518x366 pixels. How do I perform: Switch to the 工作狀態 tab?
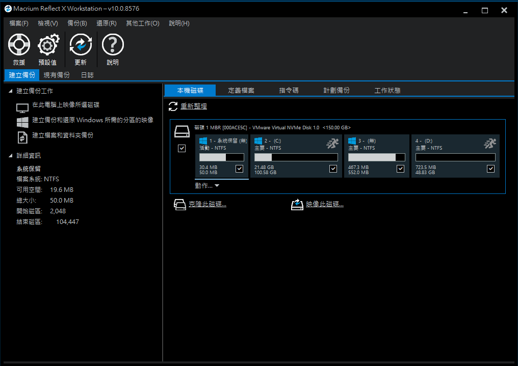387,90
